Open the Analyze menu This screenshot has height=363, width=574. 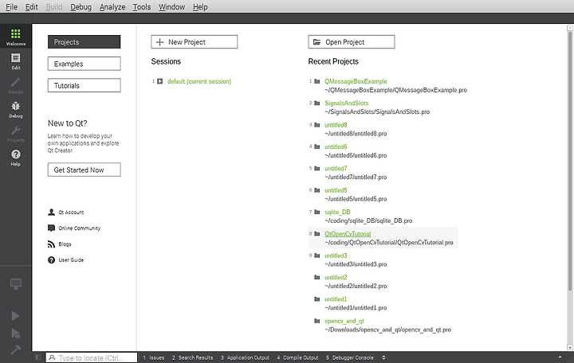pyautogui.click(x=112, y=7)
